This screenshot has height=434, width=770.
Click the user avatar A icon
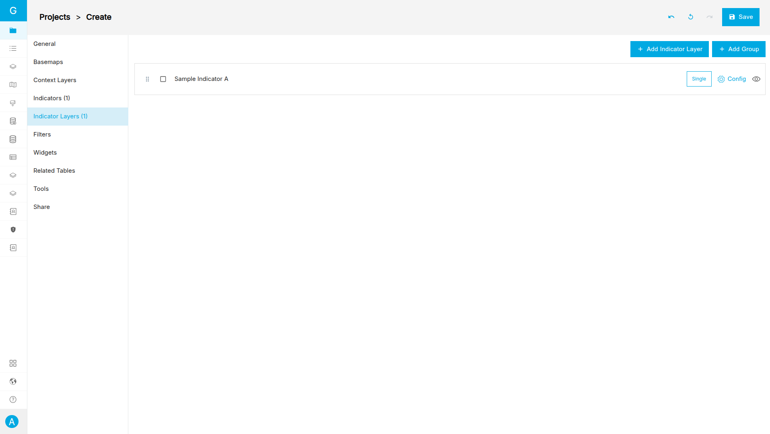pos(12,422)
